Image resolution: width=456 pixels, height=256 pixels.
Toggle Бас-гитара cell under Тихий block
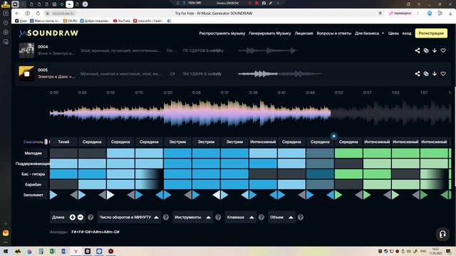click(x=63, y=174)
